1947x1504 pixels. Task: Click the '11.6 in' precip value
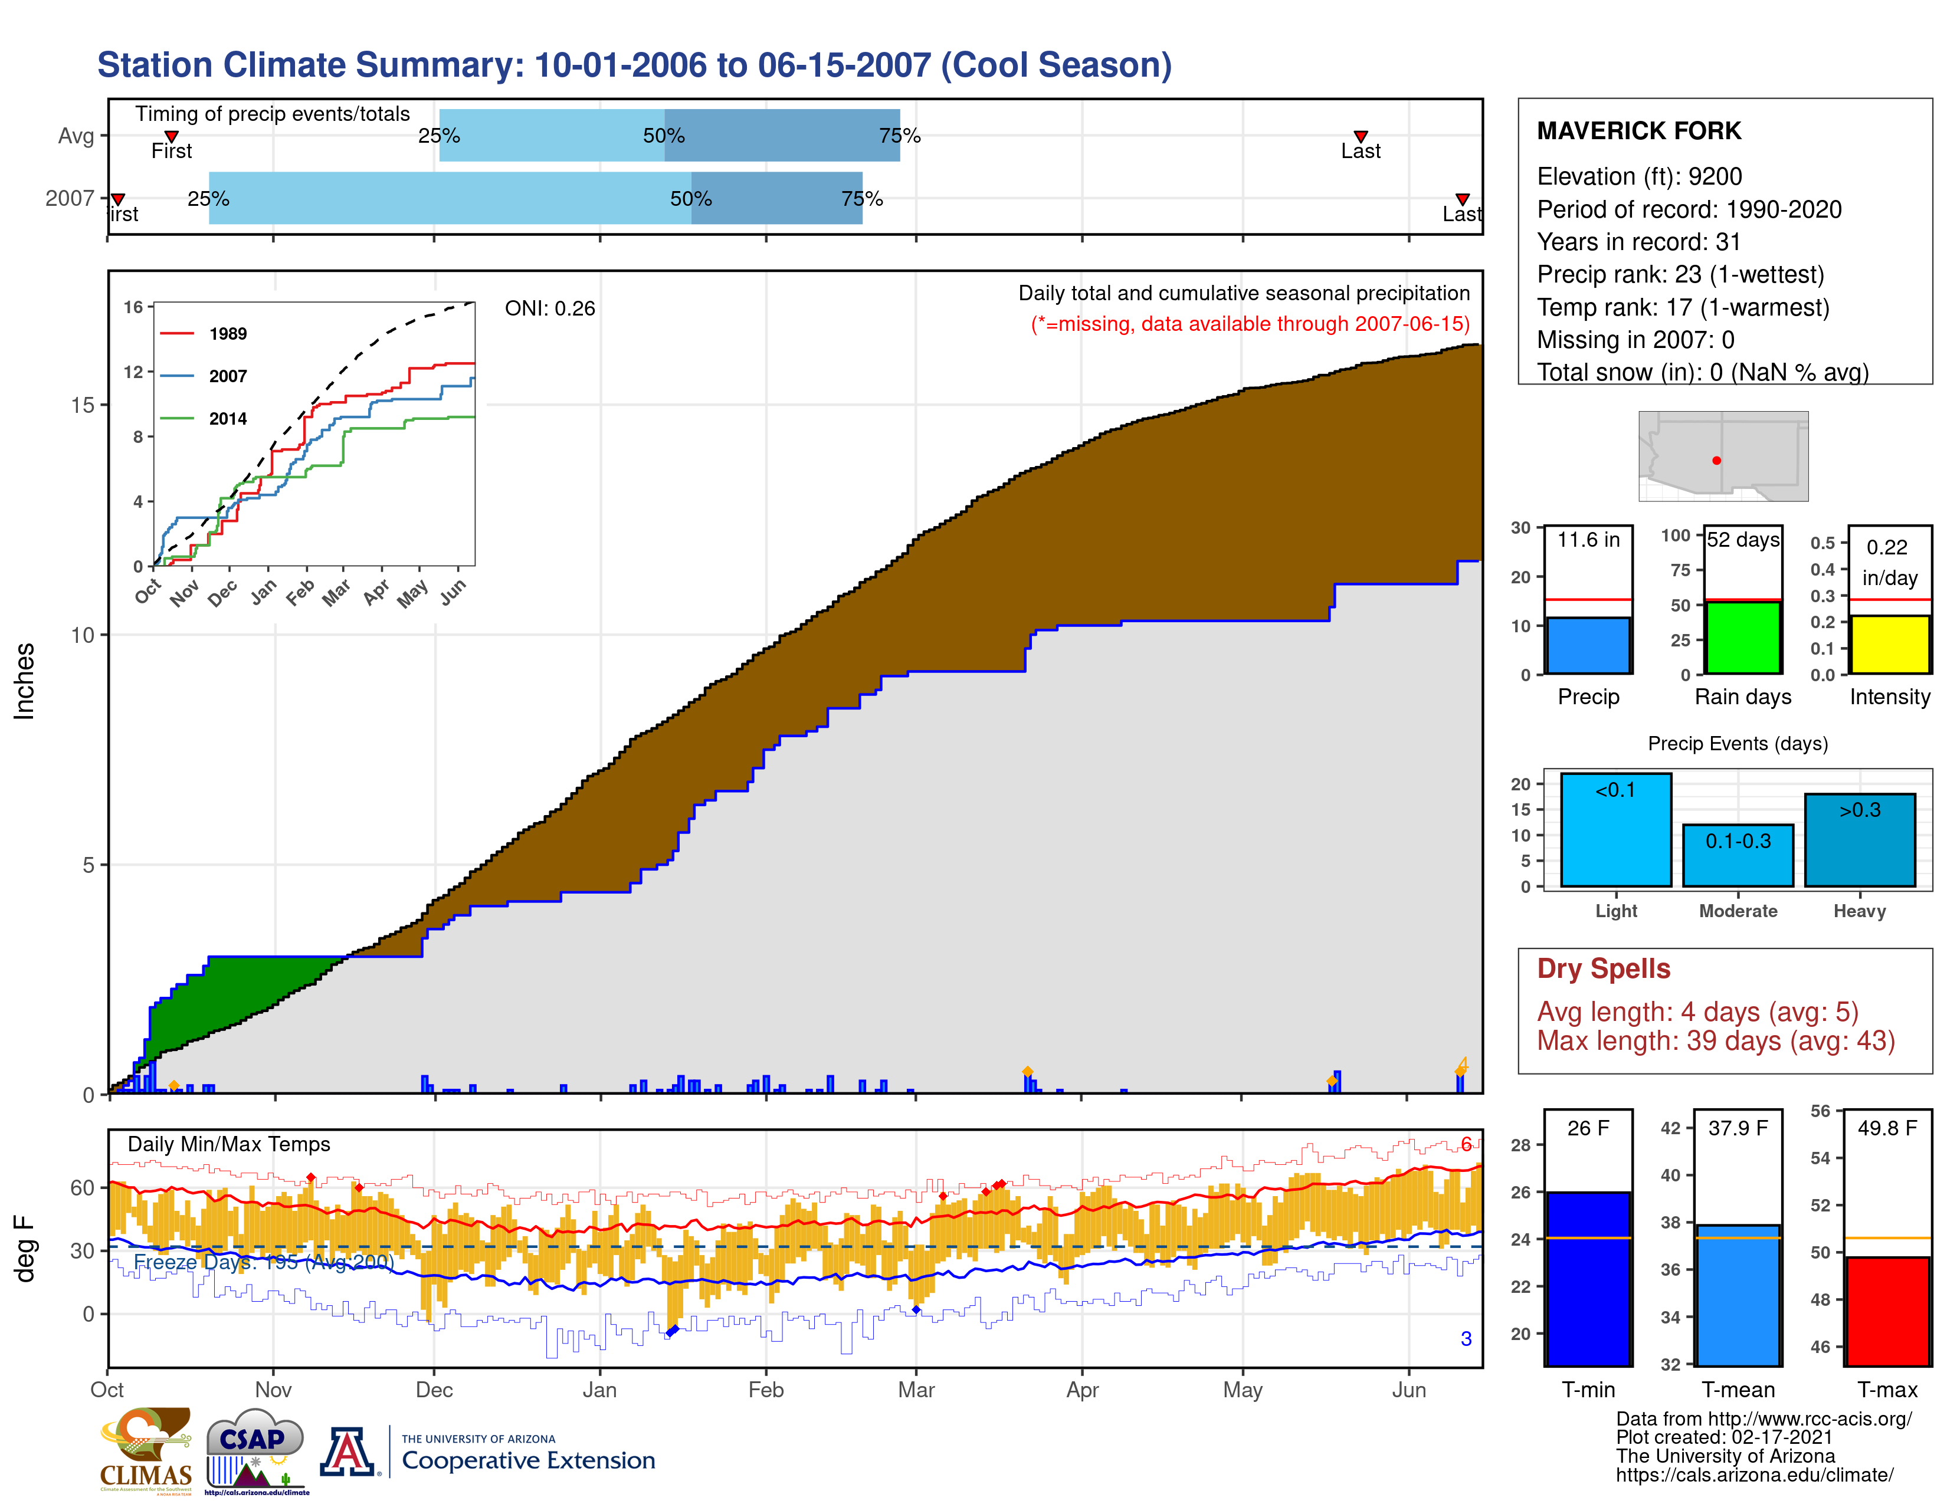point(1588,540)
